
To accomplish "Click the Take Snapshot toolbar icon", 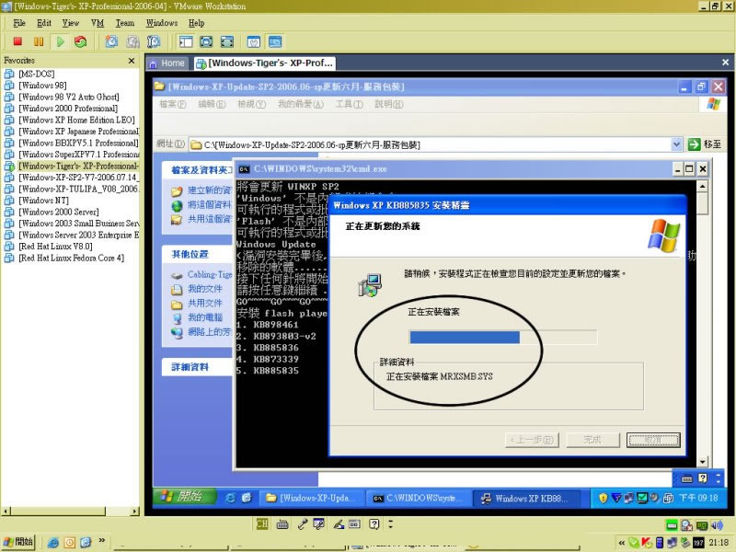I will pyautogui.click(x=111, y=41).
